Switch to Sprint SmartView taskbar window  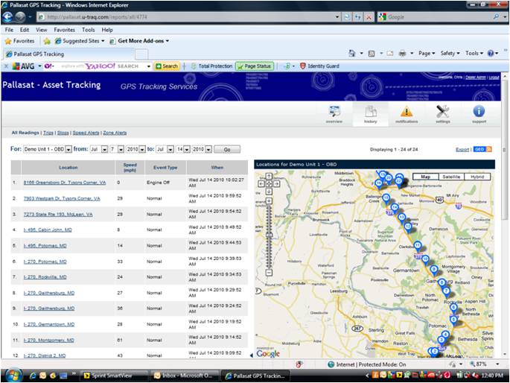tap(114, 376)
